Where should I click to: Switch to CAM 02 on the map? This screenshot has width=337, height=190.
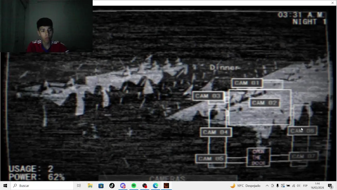click(264, 103)
